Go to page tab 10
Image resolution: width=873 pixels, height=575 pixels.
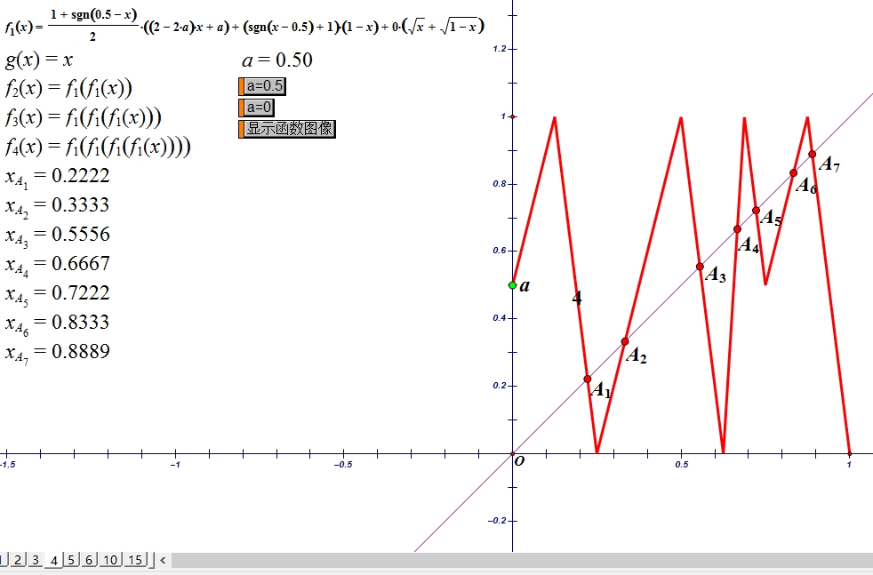coord(110,559)
